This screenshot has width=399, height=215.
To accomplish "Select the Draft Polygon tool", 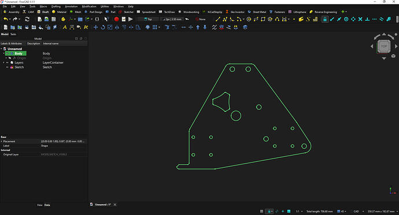I will click(x=270, y=19).
